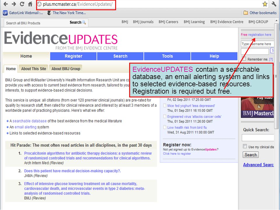Click document icon beside Low health risk story
This screenshot has height=210, width=280.
[x=165, y=127]
